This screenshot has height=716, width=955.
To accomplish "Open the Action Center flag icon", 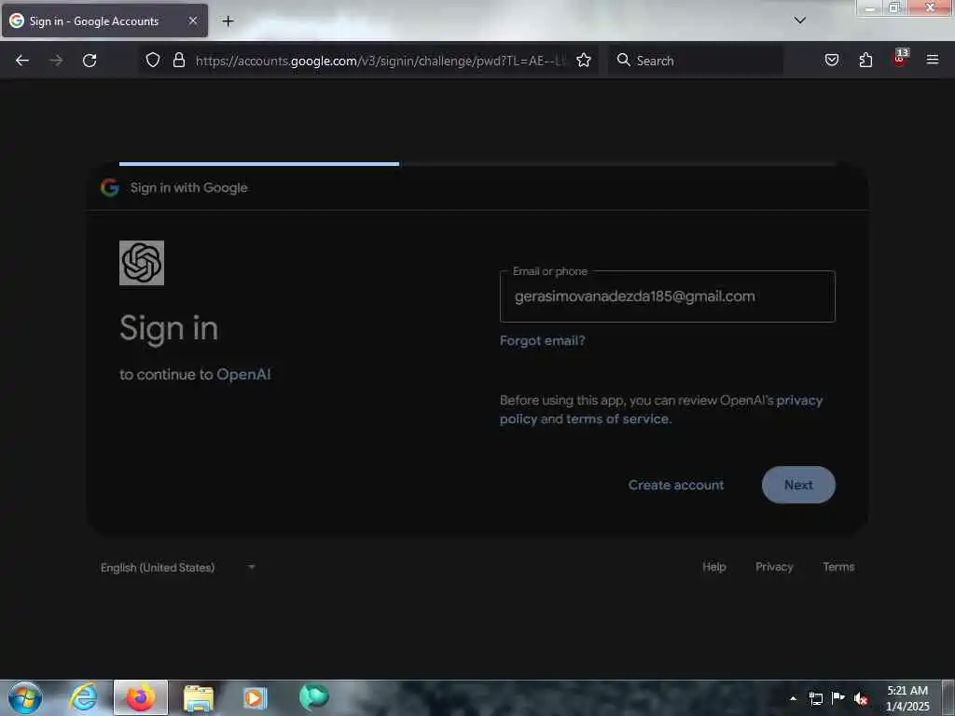I will pyautogui.click(x=838, y=698).
